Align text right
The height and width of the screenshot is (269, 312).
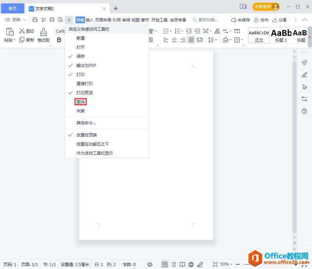pos(183,40)
